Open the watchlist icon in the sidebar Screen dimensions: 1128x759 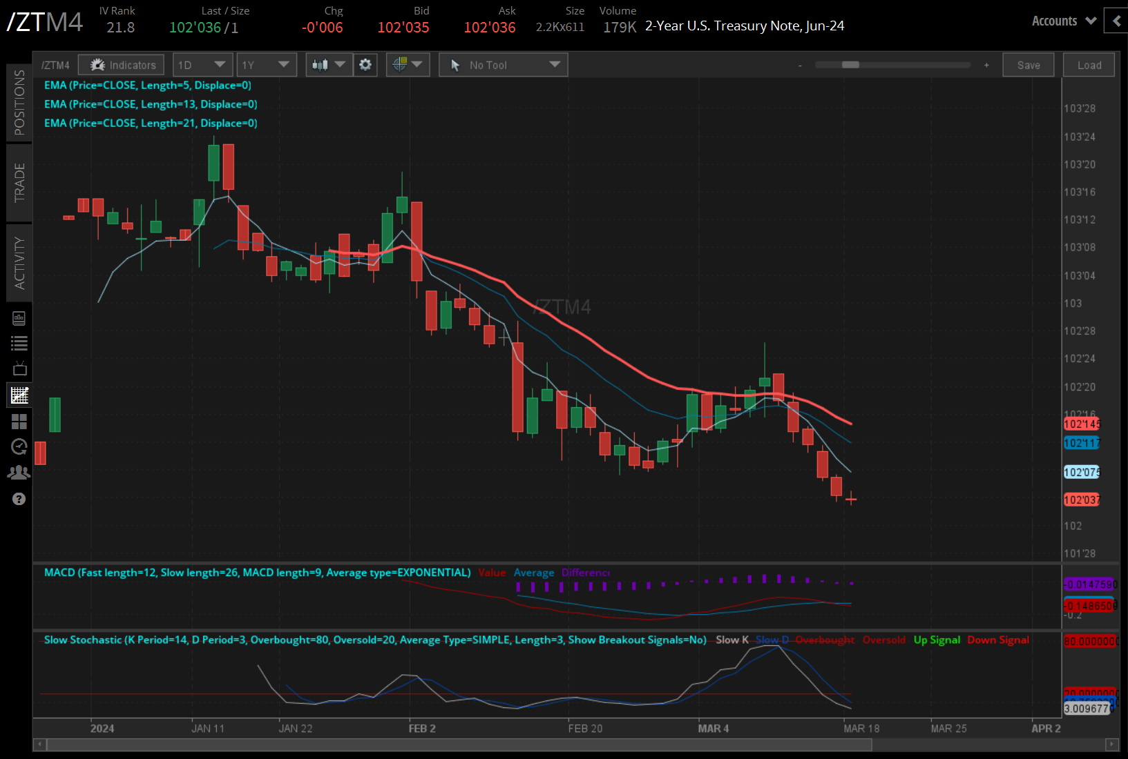[x=19, y=343]
